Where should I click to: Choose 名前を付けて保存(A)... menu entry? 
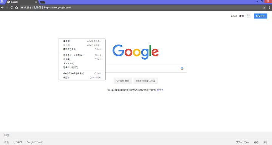[x=82, y=56]
